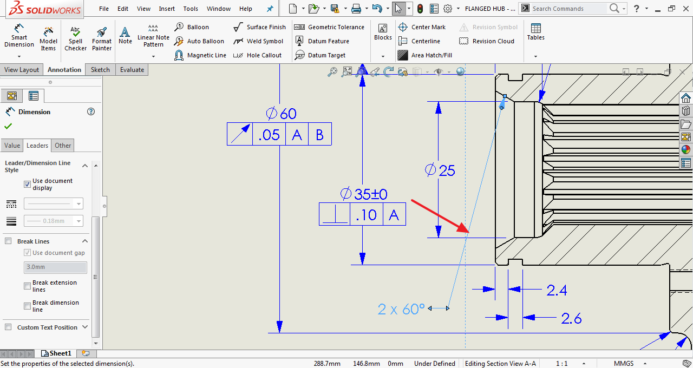Open Geometric Tolerance tool
This screenshot has height=368, width=693.
(329, 27)
